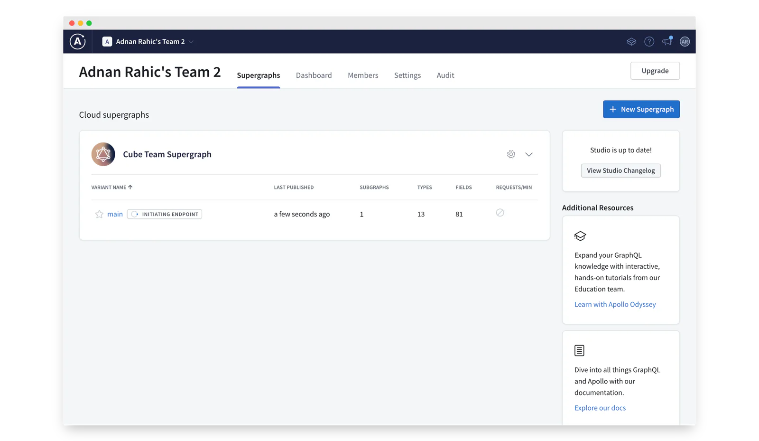Open Learn with Apollo Odyssey link
The width and height of the screenshot is (759, 441).
point(615,304)
